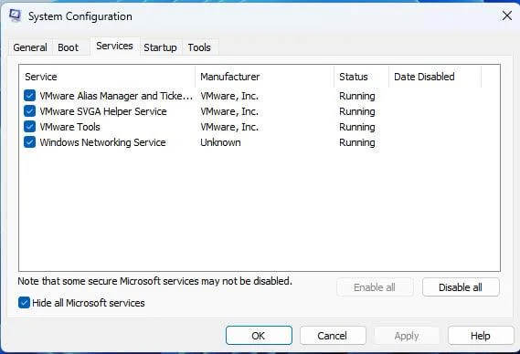Sort by the Status column header

tap(362, 77)
